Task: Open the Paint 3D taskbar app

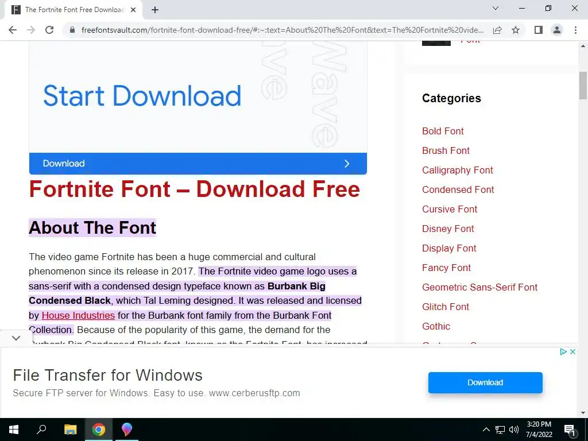Action: coord(127,430)
